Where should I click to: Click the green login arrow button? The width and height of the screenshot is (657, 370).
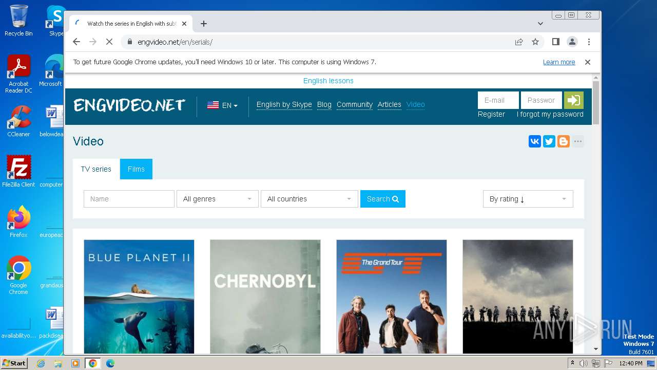(x=574, y=100)
